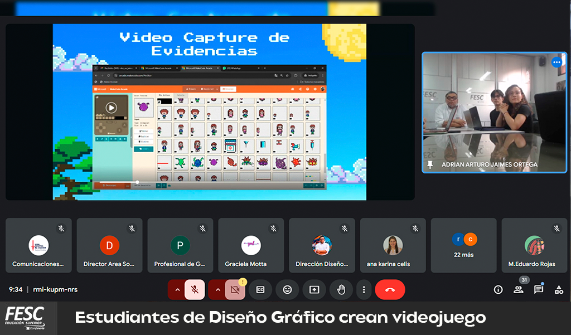Click the video progress slider handle
Viewport: 571px width, 335px height.
tap(137, 182)
